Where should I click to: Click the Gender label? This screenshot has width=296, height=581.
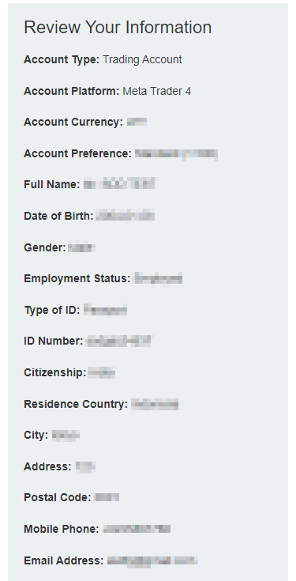45,247
